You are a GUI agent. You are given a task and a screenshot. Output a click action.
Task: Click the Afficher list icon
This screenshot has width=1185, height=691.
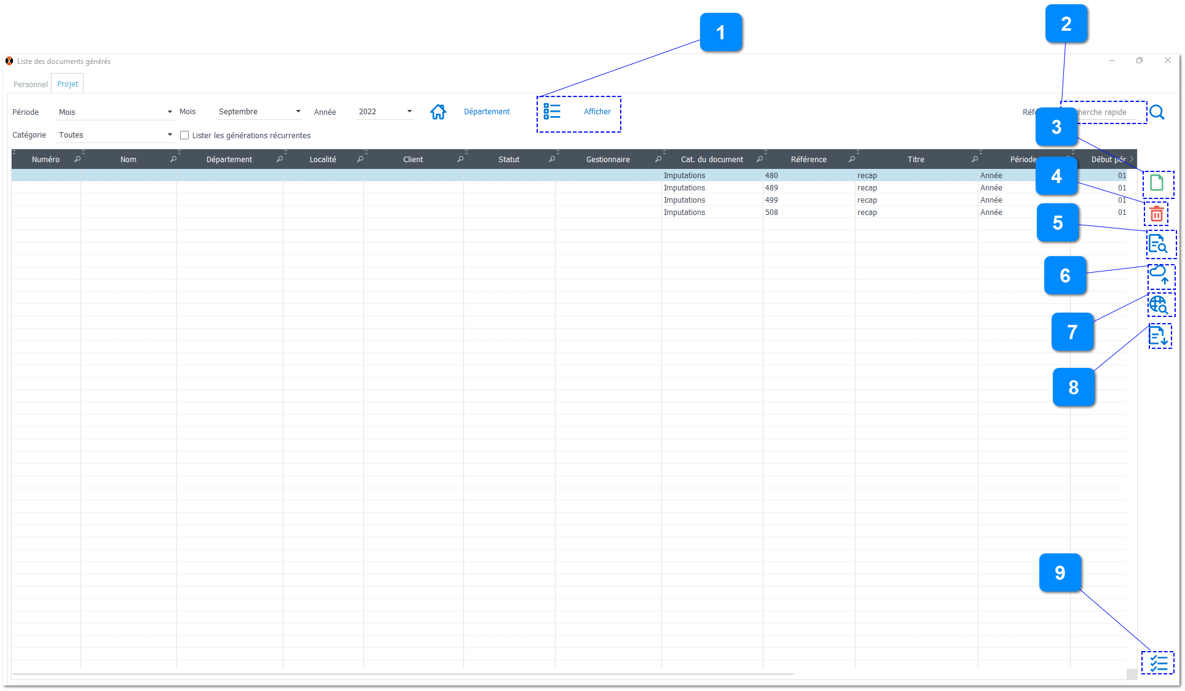point(551,111)
